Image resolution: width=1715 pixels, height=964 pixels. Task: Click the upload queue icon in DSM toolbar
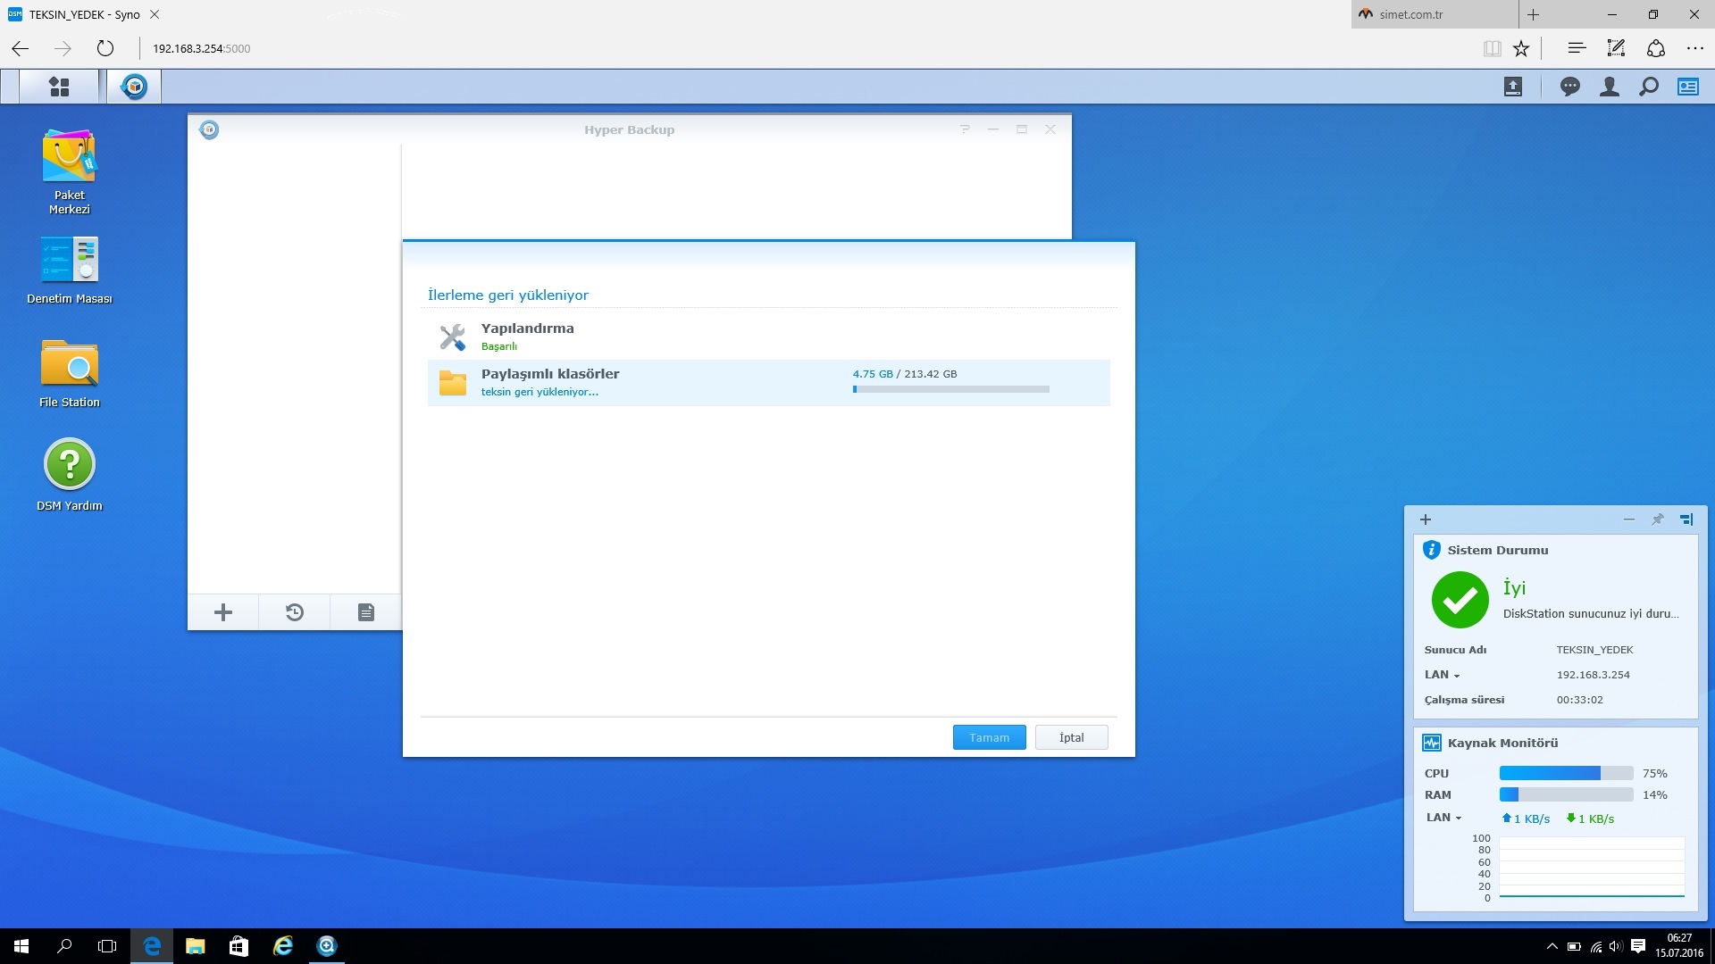click(1513, 87)
